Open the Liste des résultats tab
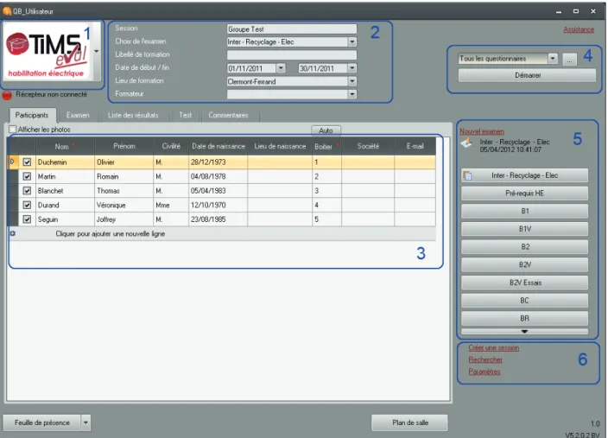Screen dimensions: 608x438 tap(133, 115)
